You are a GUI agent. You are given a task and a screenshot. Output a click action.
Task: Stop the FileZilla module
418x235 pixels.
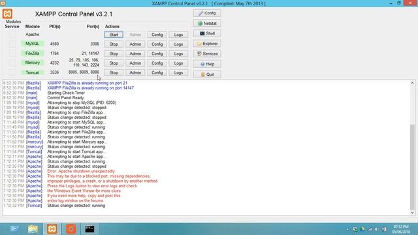pos(114,54)
